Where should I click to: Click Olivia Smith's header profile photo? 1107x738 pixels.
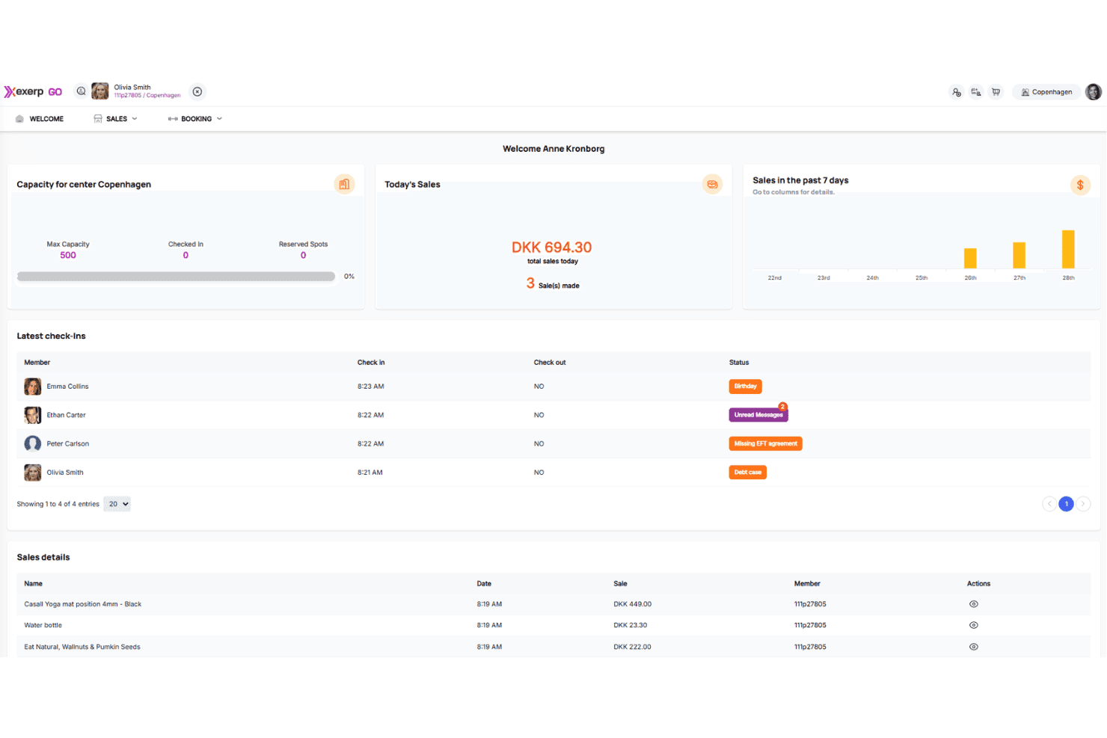[x=100, y=91]
